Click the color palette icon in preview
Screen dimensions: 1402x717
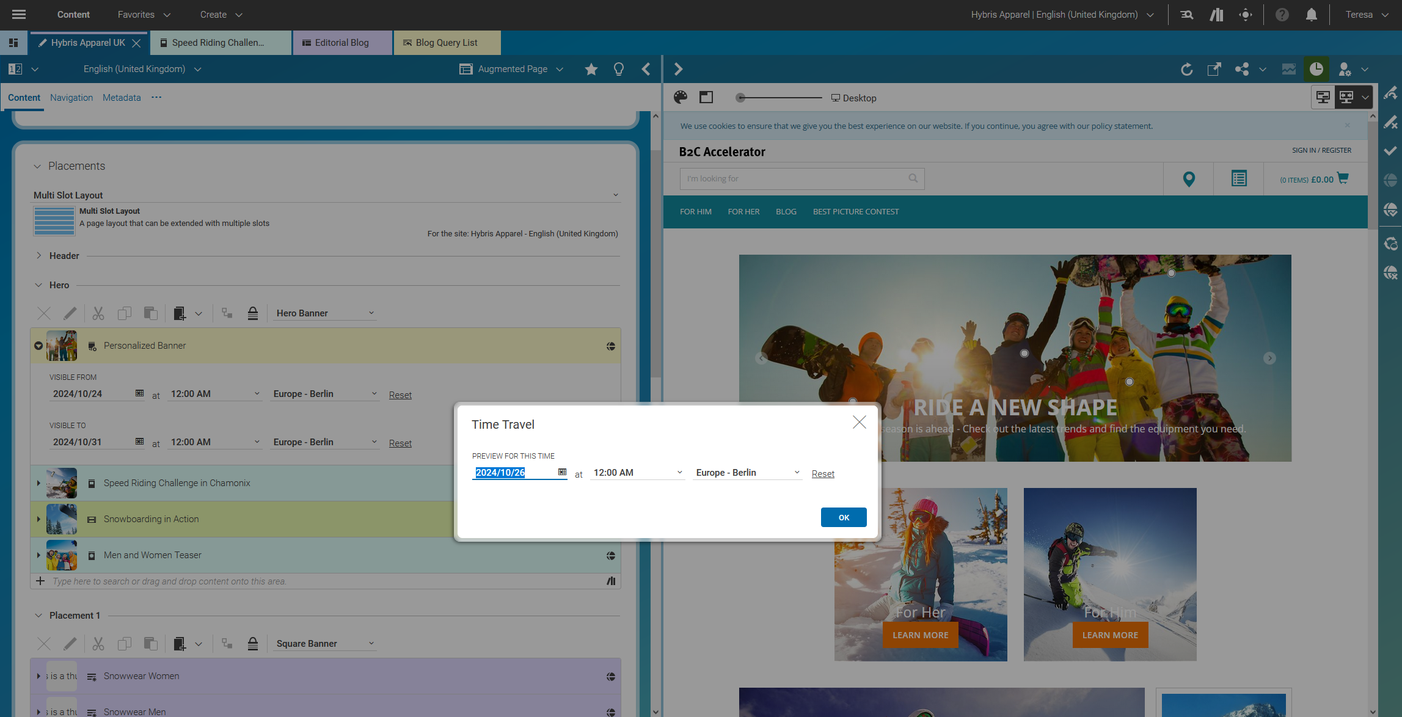(680, 97)
